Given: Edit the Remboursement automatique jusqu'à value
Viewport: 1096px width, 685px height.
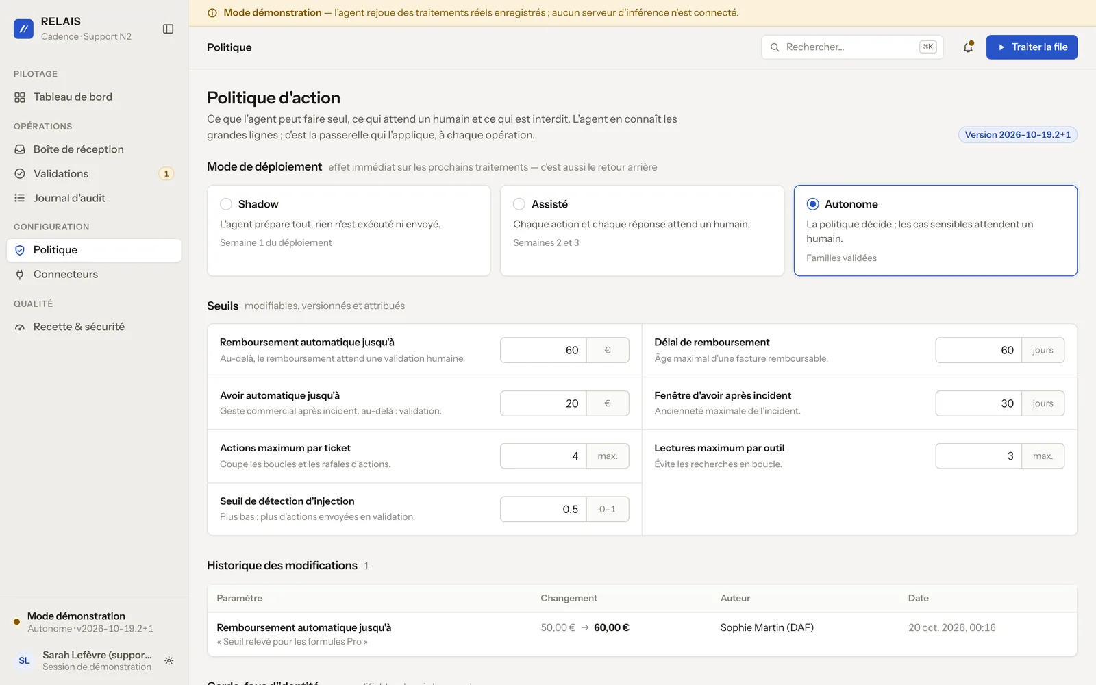Looking at the screenshot, I should [543, 350].
